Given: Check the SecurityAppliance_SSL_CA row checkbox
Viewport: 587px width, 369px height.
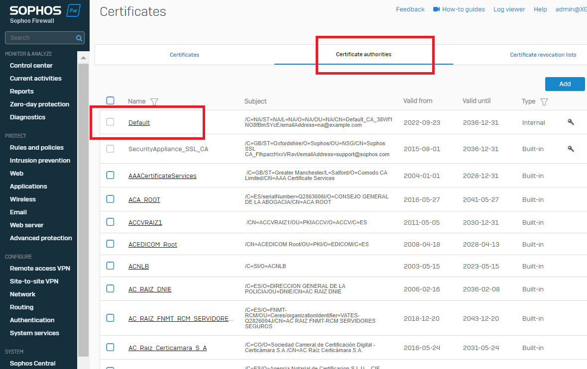Looking at the screenshot, I should pos(110,149).
